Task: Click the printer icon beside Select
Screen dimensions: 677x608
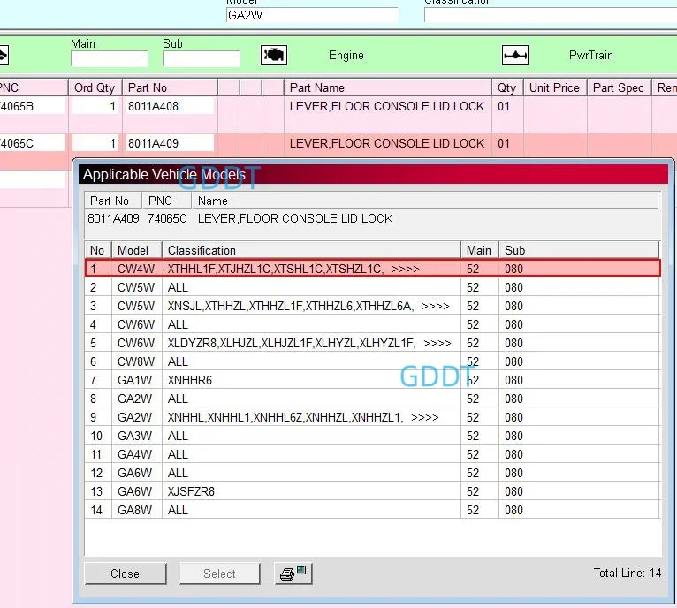Action: tap(292, 574)
